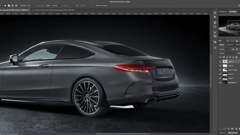
Task: Toggle lock image pixels brush icon
Action: coord(227,57)
